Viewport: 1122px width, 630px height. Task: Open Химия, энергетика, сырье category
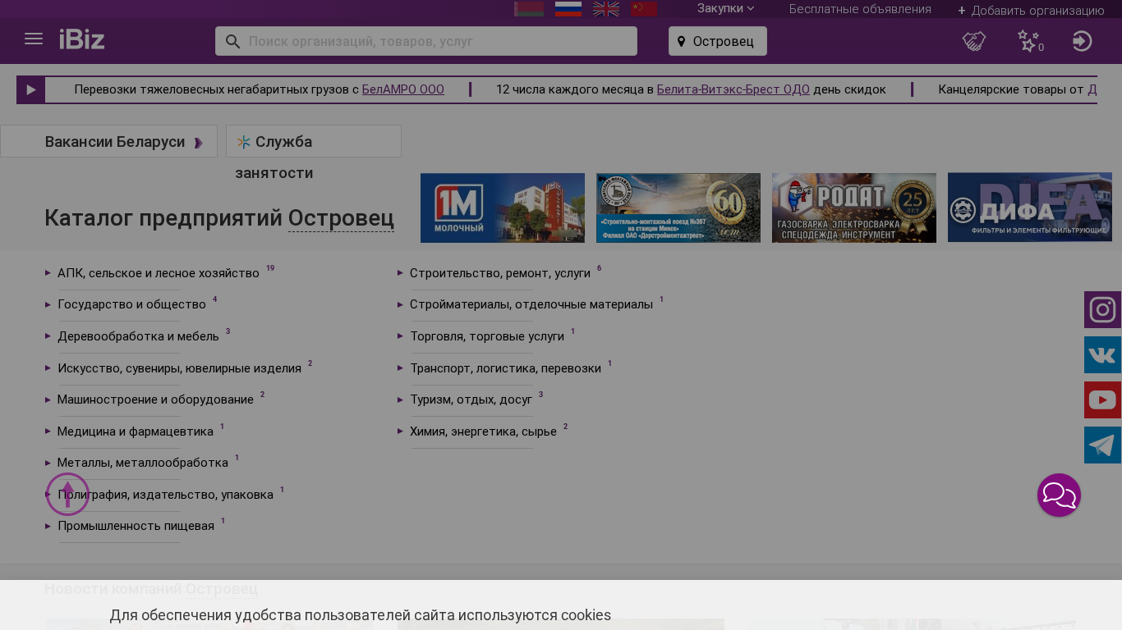(x=483, y=431)
